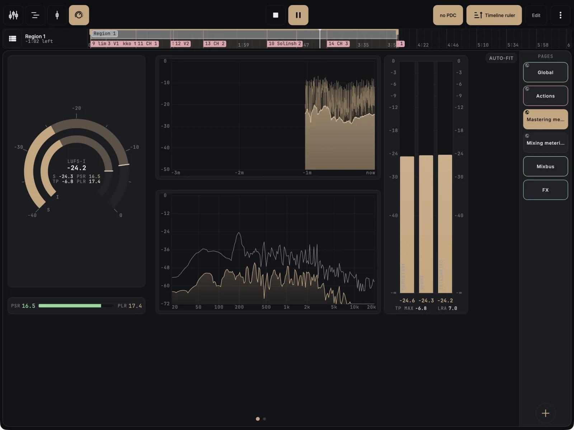Click the first page dot indicator
This screenshot has width=574, height=430.
click(x=258, y=419)
